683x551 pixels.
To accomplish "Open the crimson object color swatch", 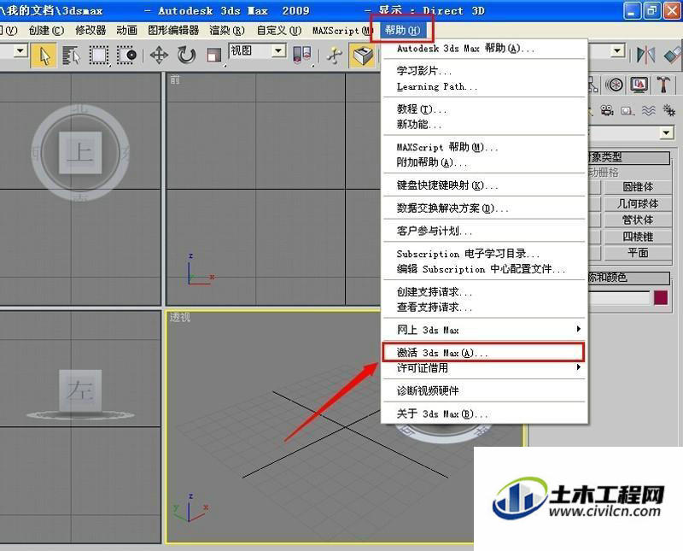I will (661, 298).
